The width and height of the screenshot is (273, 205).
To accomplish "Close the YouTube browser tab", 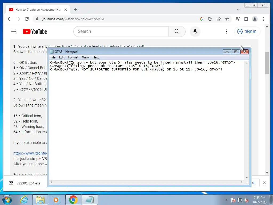I will click(66, 10).
